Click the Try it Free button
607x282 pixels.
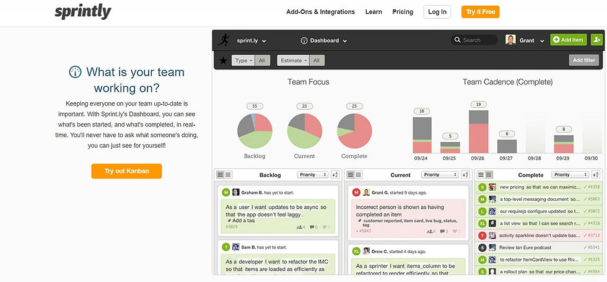click(481, 12)
